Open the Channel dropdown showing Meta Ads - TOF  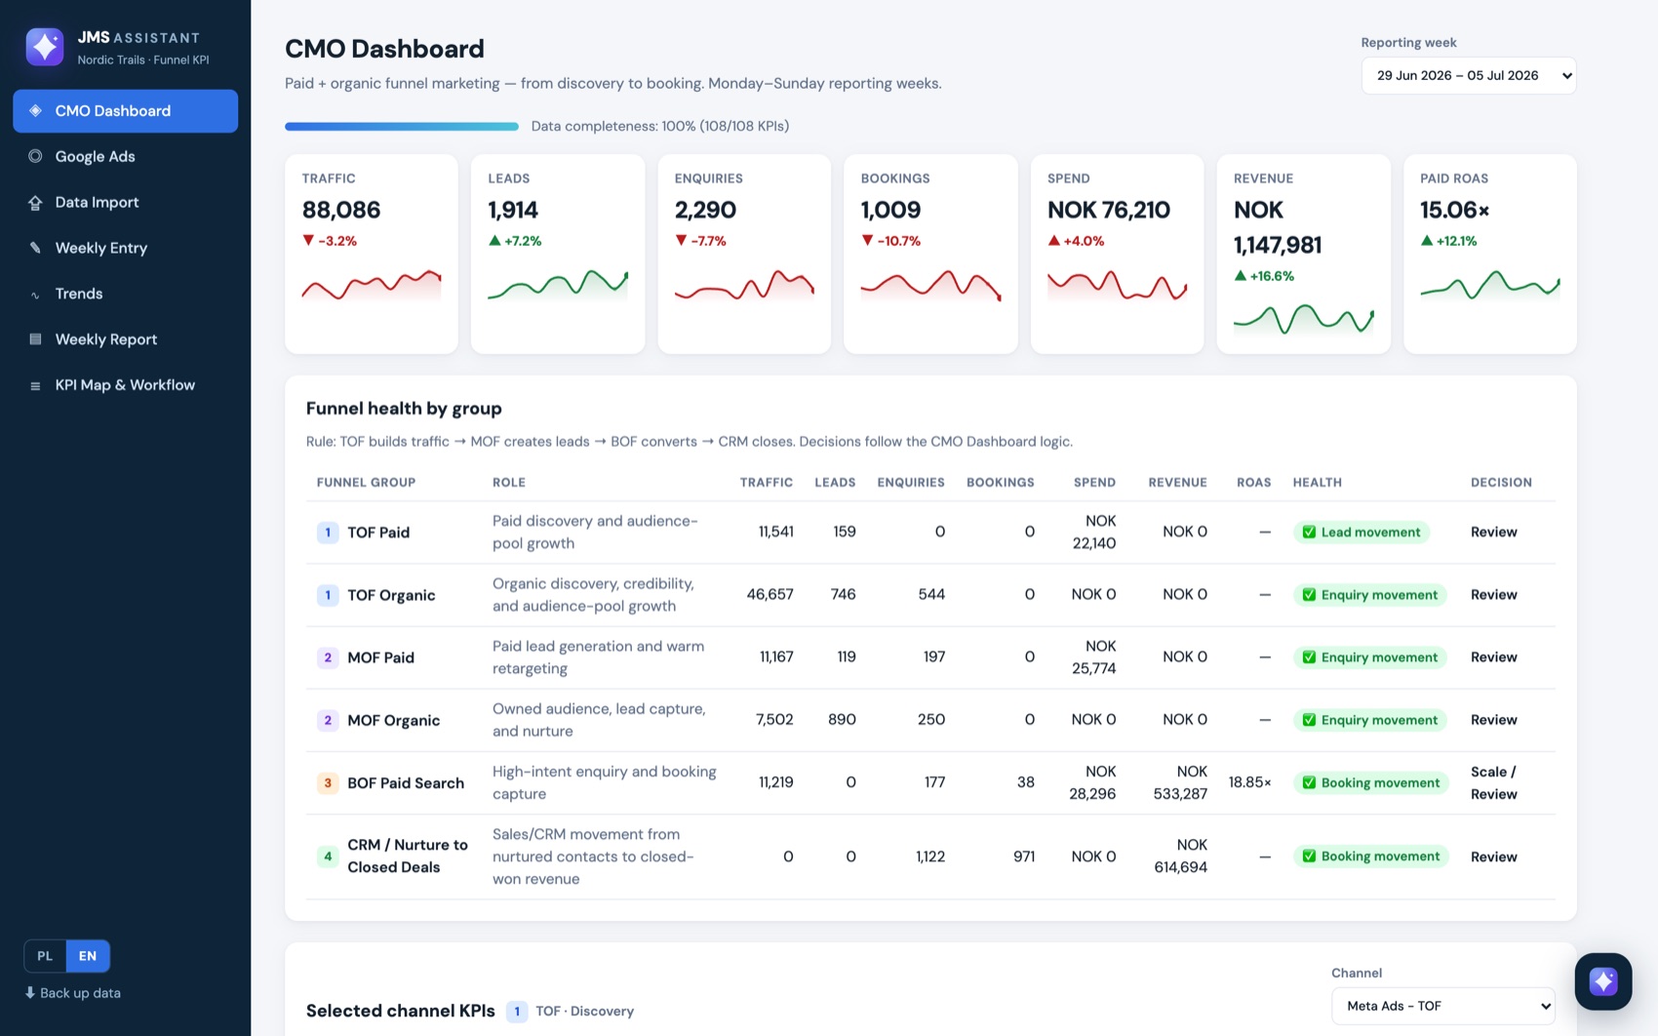tap(1443, 1006)
